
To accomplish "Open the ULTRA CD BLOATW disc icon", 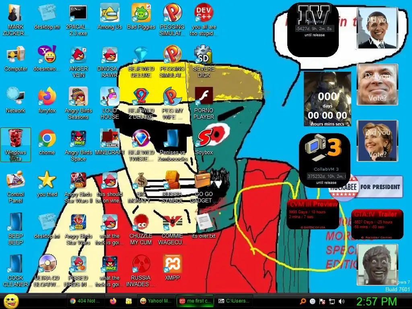I will (x=47, y=271).
